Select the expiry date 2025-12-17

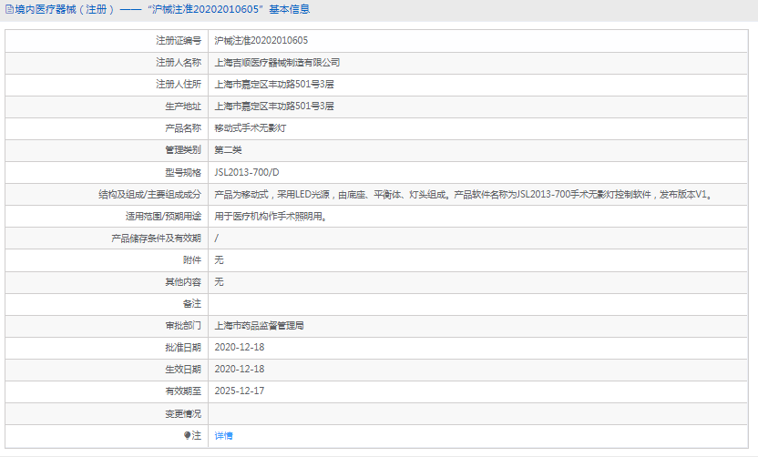click(x=240, y=391)
